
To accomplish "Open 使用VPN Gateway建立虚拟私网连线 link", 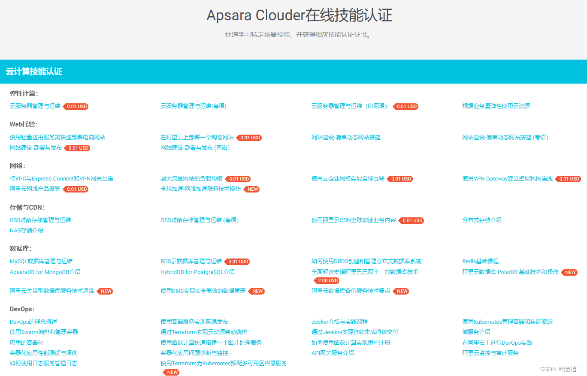I will (508, 178).
